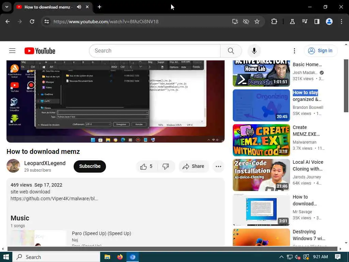Open Chrome Labs flask icon
This screenshot has width=349, height=262.
292,21
